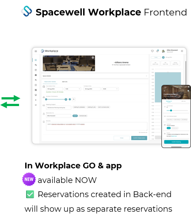Expand the room photo with the fullscreen icon
191x217 pixels.
93,69
